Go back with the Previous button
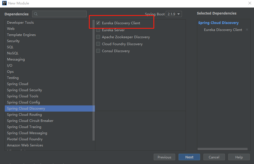The height and width of the screenshot is (164, 254). [x=164, y=157]
